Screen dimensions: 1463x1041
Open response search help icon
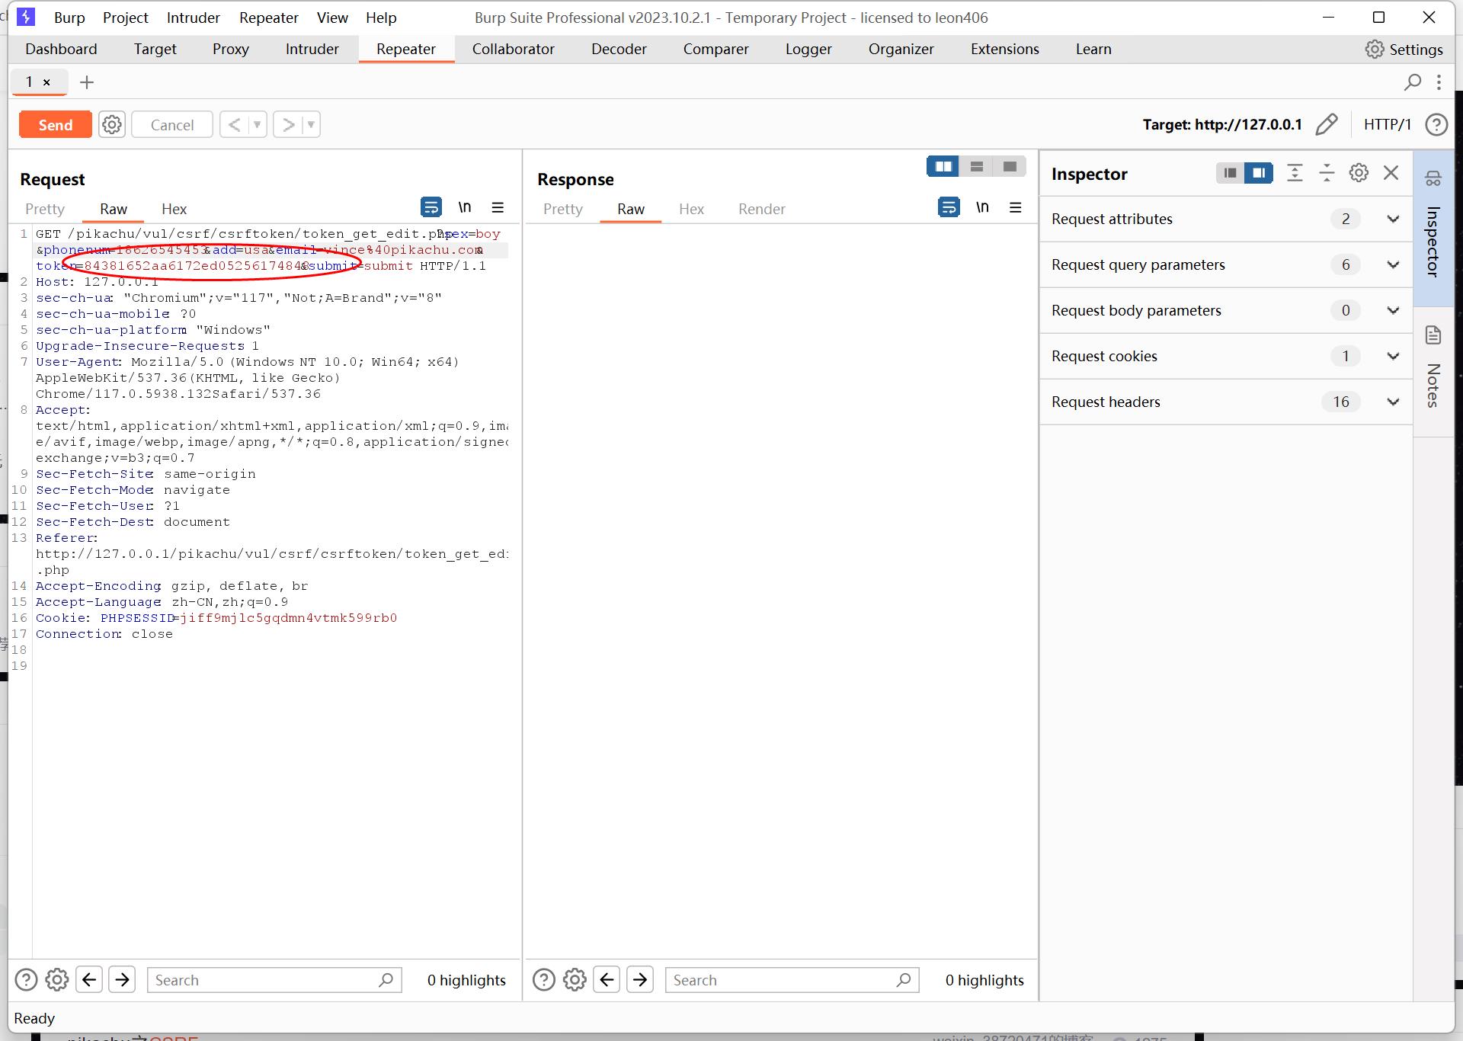(x=544, y=980)
